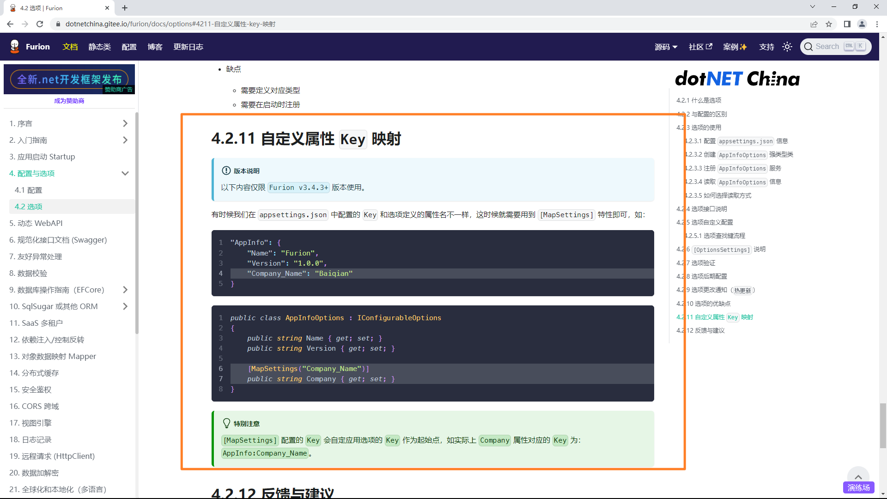Open share page icon in address bar

814,24
